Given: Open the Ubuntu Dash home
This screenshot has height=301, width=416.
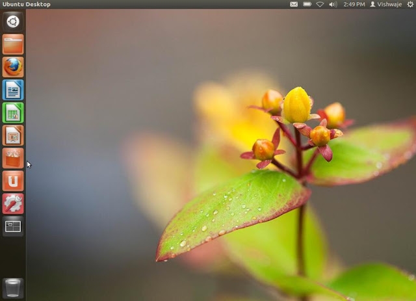Looking at the screenshot, I should [x=12, y=21].
